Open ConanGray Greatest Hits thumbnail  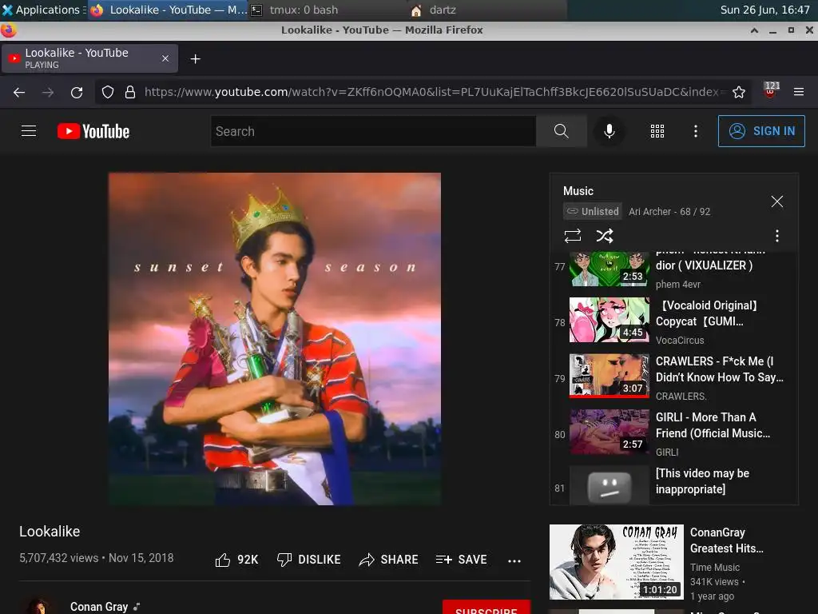click(616, 562)
